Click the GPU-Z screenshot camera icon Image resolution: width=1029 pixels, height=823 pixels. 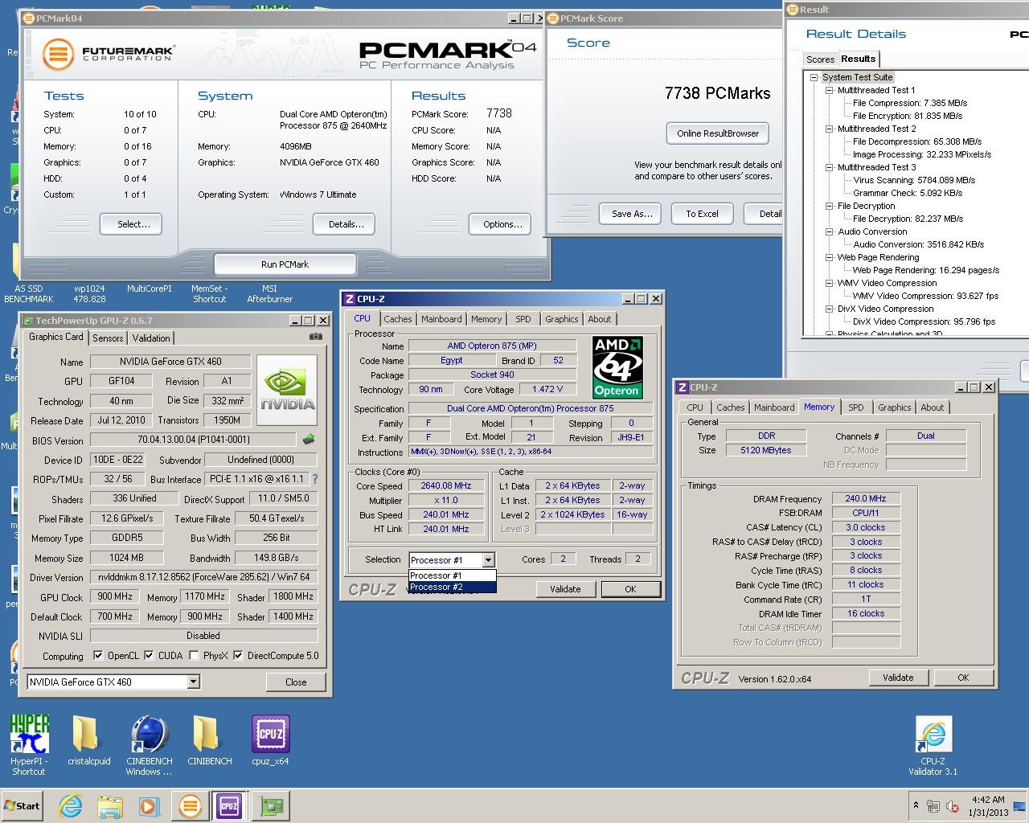click(316, 337)
